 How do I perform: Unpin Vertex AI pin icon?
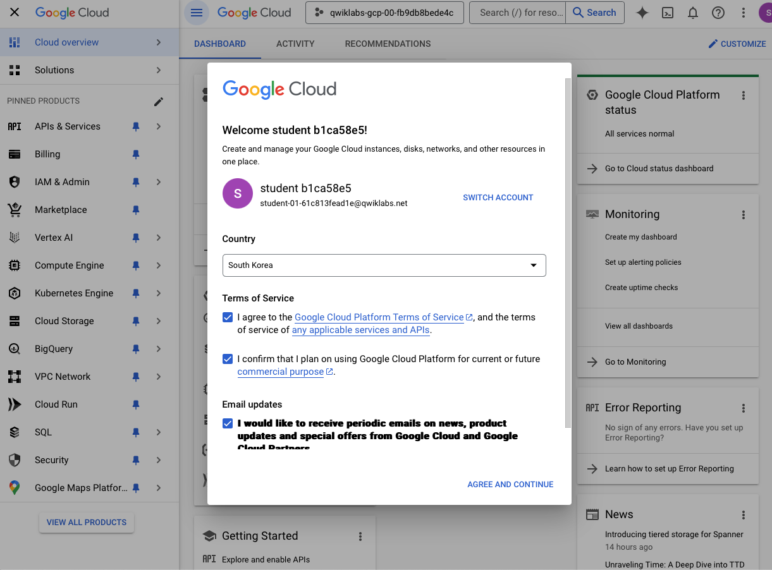point(135,238)
